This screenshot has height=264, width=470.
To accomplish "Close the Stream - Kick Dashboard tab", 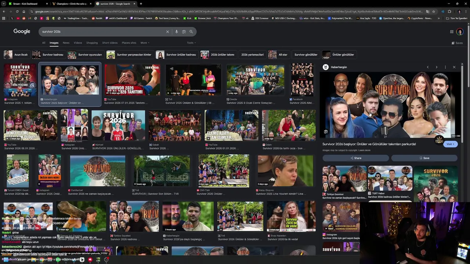I will tap(47, 4).
